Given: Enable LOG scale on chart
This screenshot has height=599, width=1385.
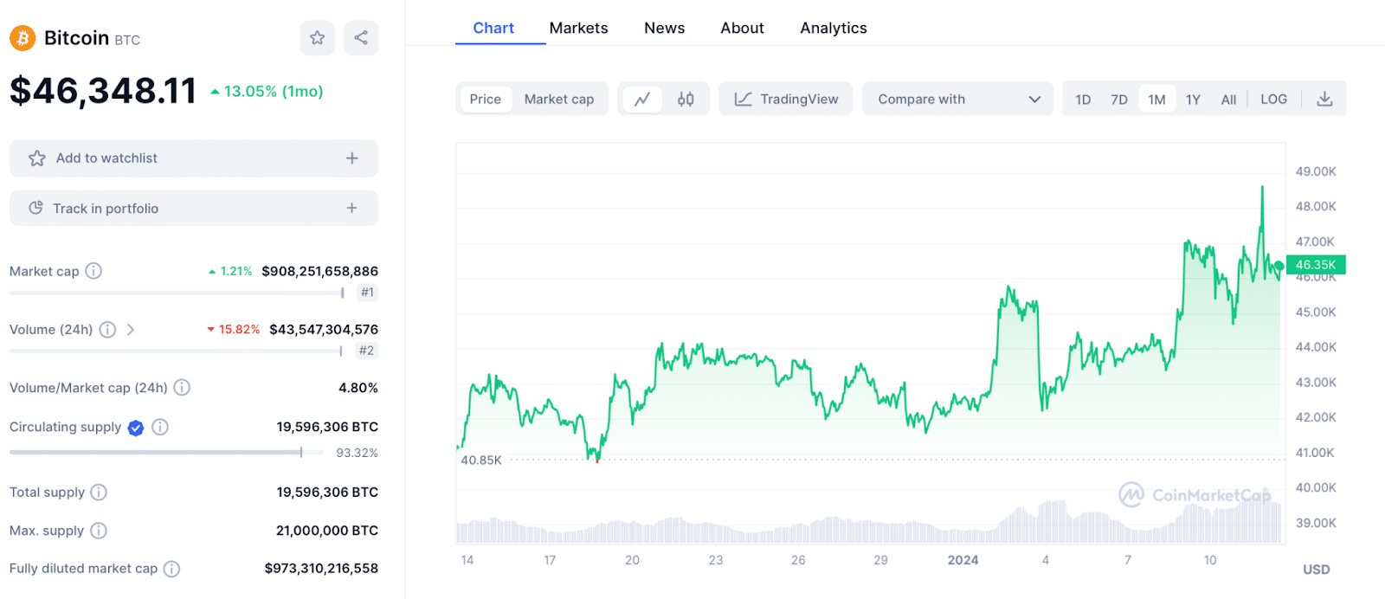Looking at the screenshot, I should point(1273,100).
